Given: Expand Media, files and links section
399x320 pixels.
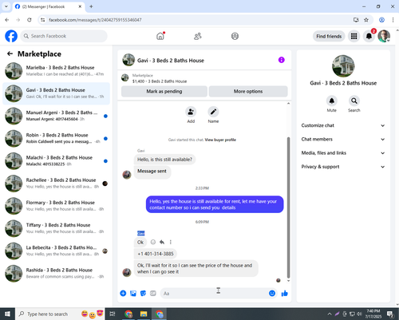Looking at the screenshot, I should 343,153.
